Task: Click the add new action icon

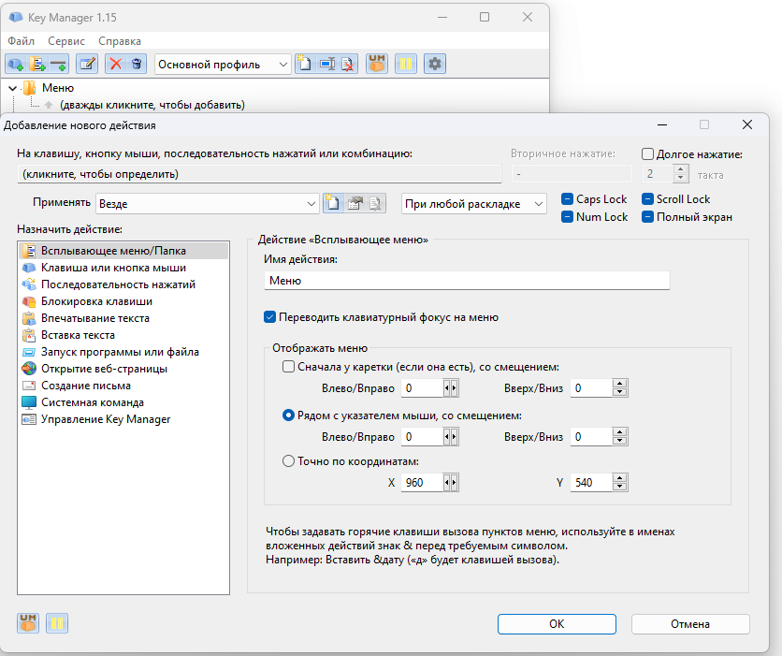Action: 16,64
